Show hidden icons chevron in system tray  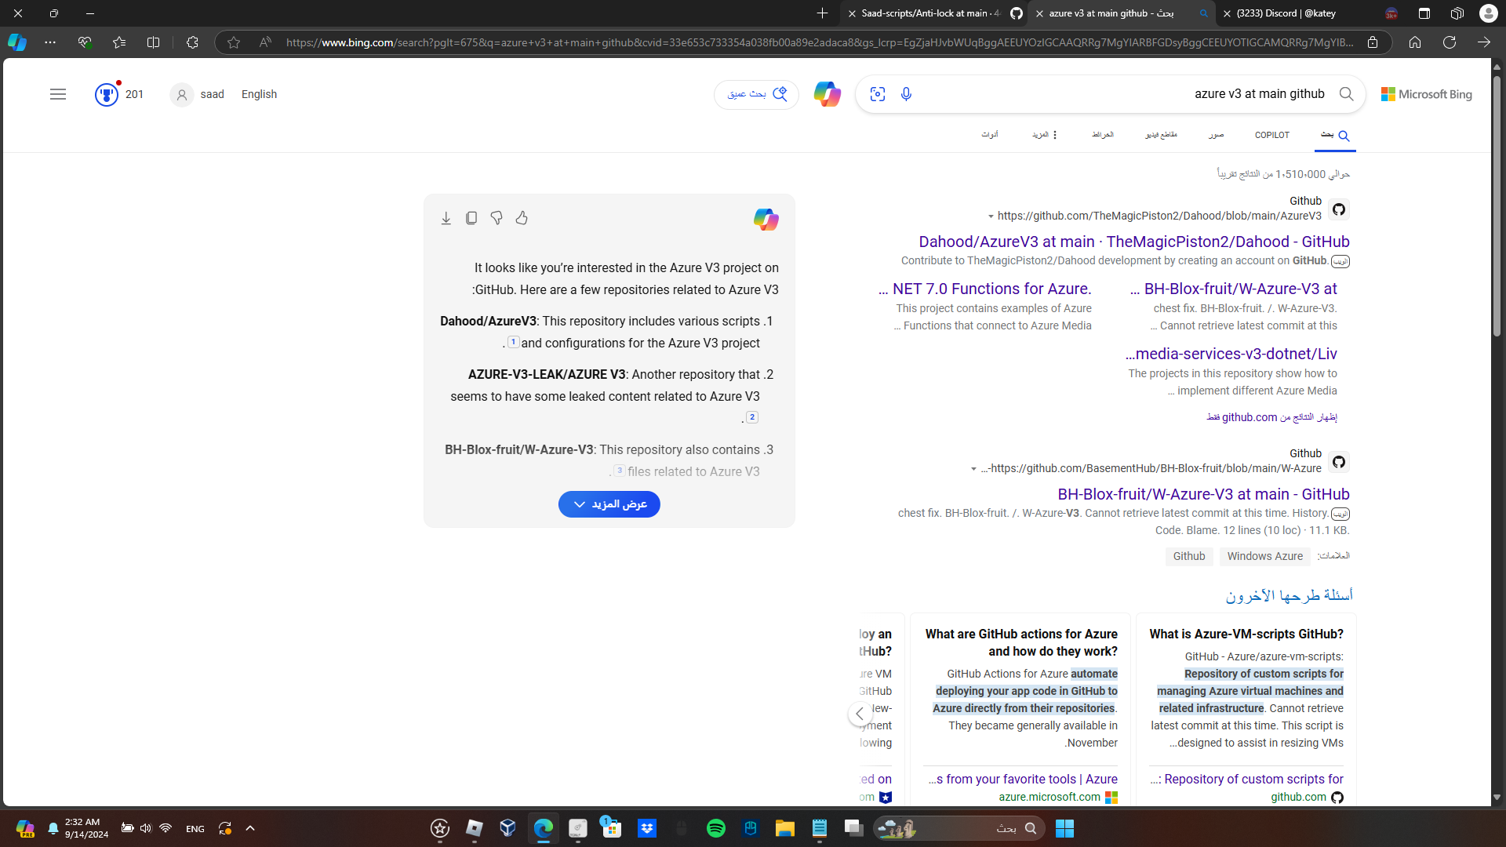click(x=250, y=828)
